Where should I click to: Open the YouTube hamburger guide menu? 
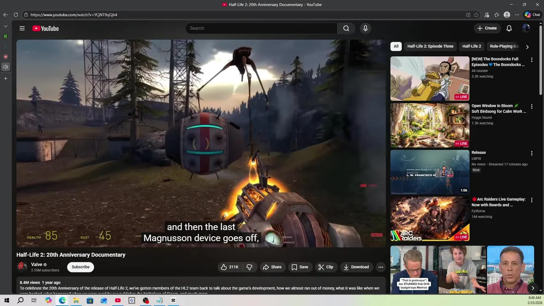[22, 28]
